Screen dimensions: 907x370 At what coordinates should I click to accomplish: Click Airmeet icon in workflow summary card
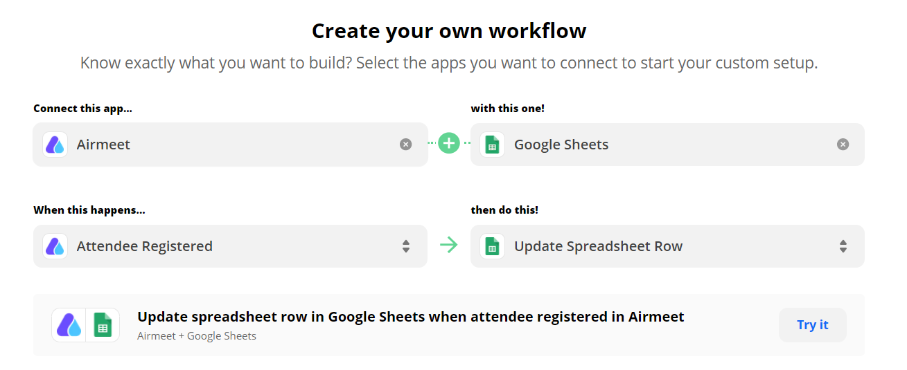[69, 325]
